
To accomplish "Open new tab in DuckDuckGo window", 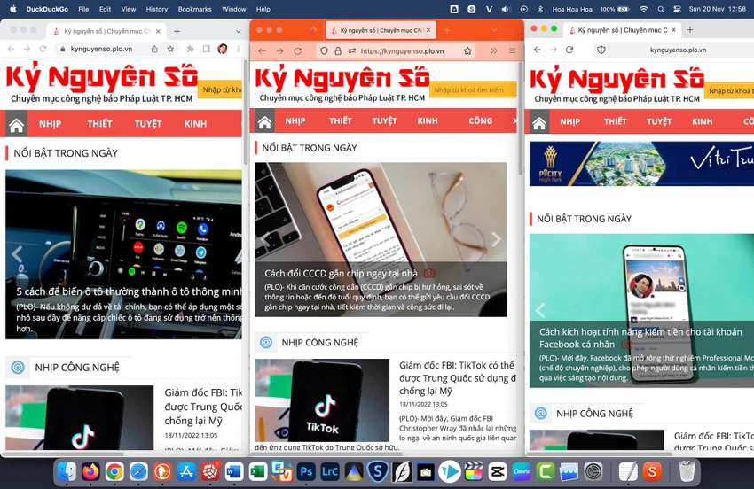I will coord(690,30).
